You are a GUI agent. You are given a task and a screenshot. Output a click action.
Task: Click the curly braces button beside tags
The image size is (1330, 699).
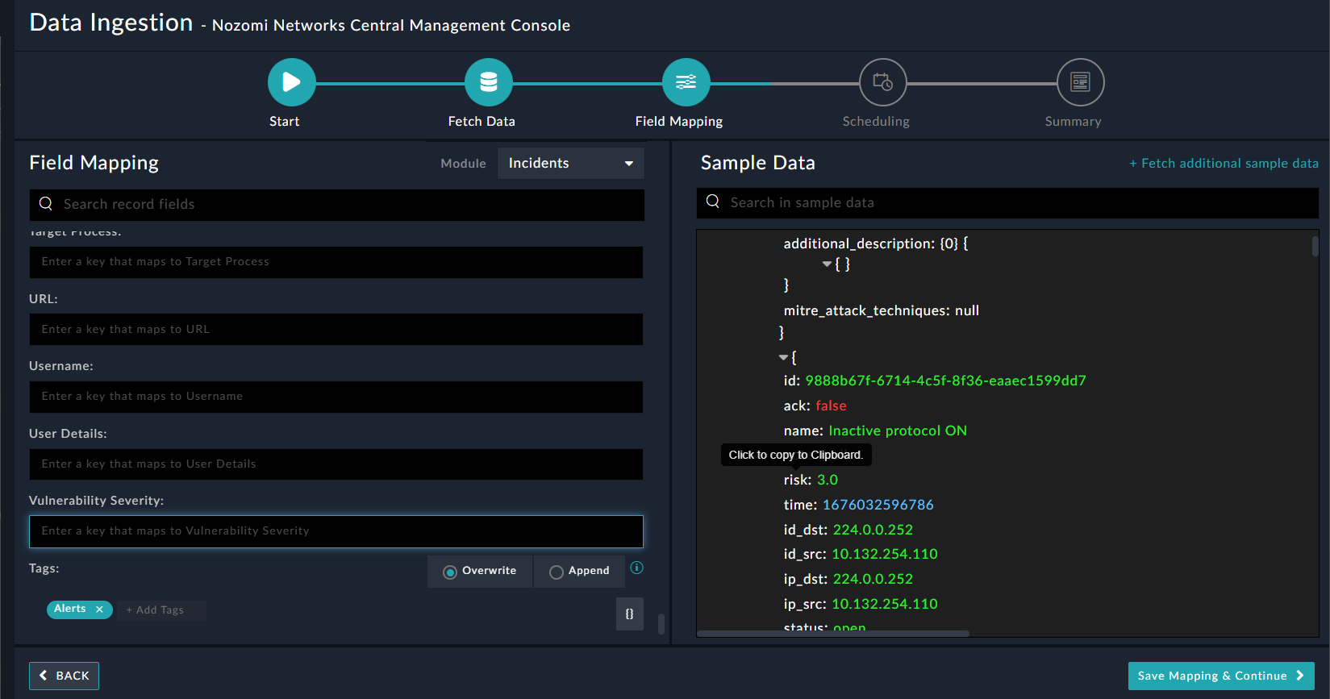point(629,614)
